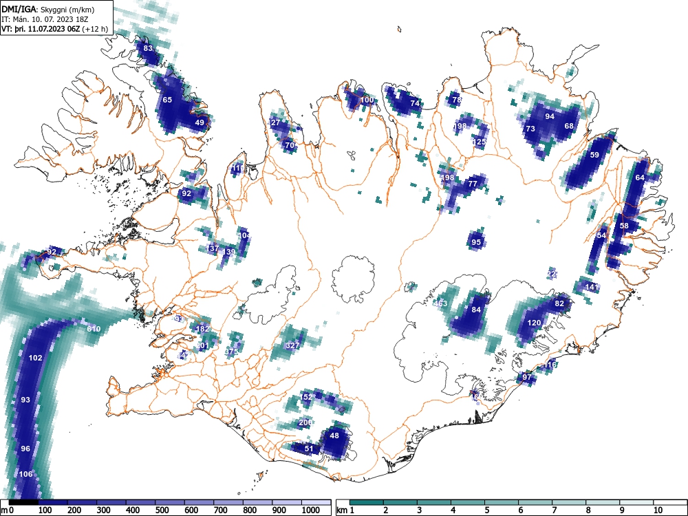The width and height of the screenshot is (688, 516).
Task: Click the value 375 on the map
Action: (x=232, y=352)
